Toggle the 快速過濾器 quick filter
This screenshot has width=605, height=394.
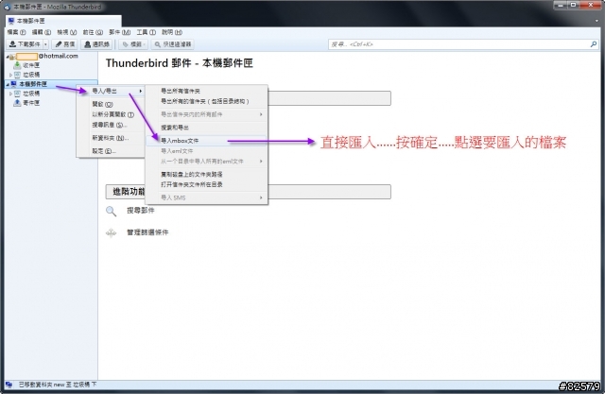coord(173,44)
